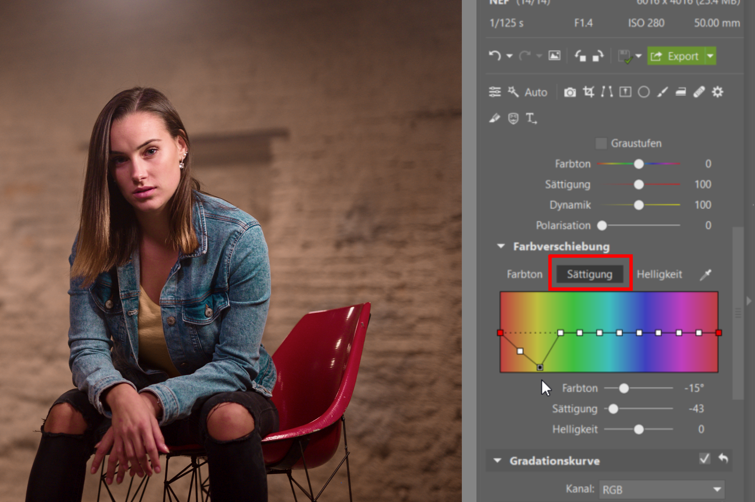
Task: Click the Farbverschiebung Farbton slider handle
Action: 624,388
